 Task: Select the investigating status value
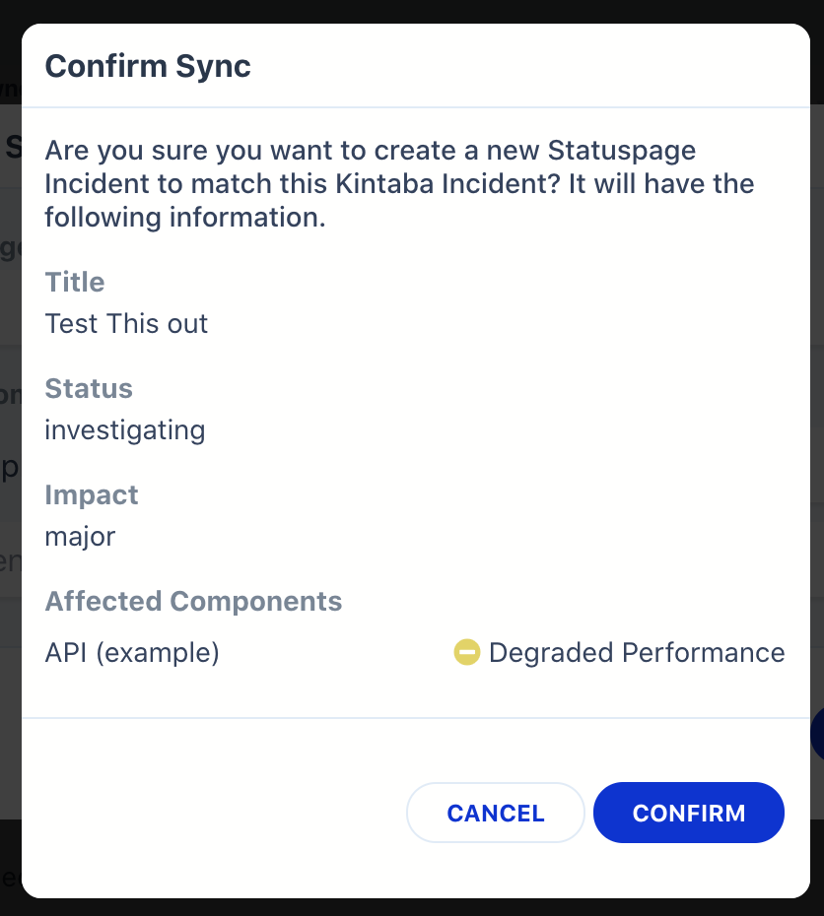tap(125, 430)
